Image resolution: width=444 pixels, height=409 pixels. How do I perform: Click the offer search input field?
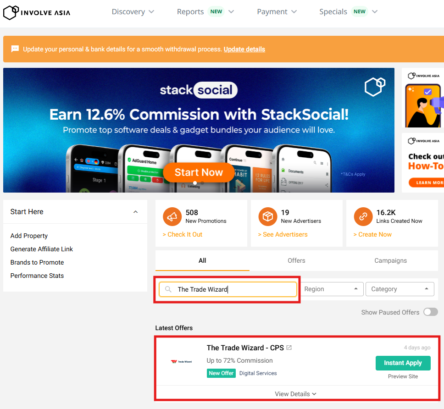[x=234, y=289]
